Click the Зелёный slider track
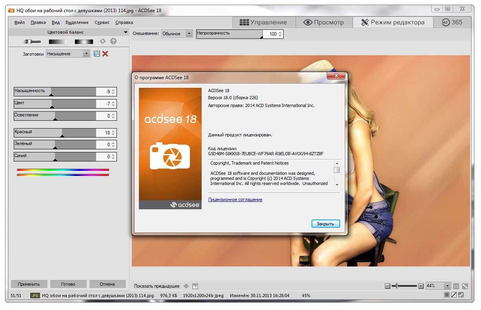The height and width of the screenshot is (310, 481). coord(55,145)
